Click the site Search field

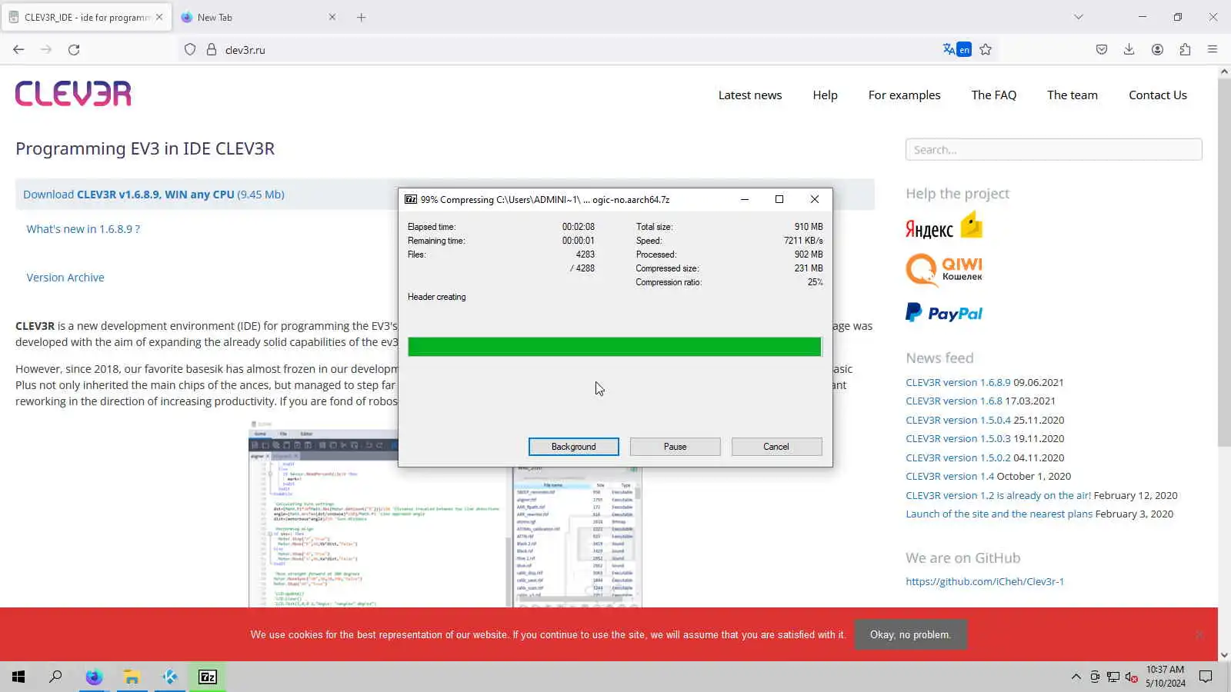[x=1054, y=150]
